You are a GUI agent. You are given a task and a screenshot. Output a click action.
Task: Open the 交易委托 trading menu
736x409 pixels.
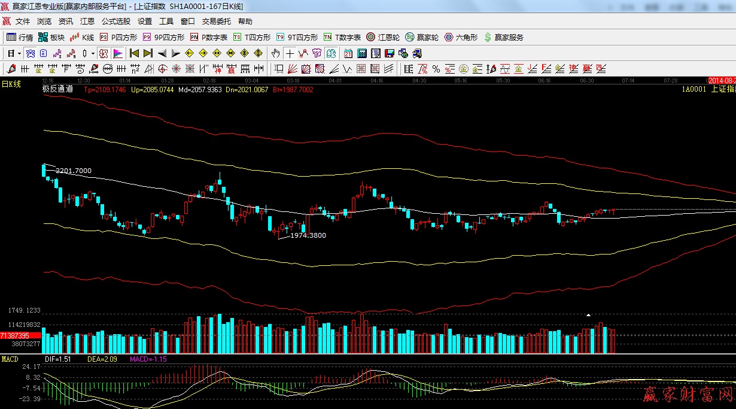pyautogui.click(x=216, y=21)
